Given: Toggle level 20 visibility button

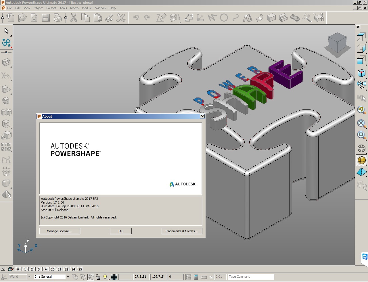Looking at the screenshot, I should (x=52, y=269).
